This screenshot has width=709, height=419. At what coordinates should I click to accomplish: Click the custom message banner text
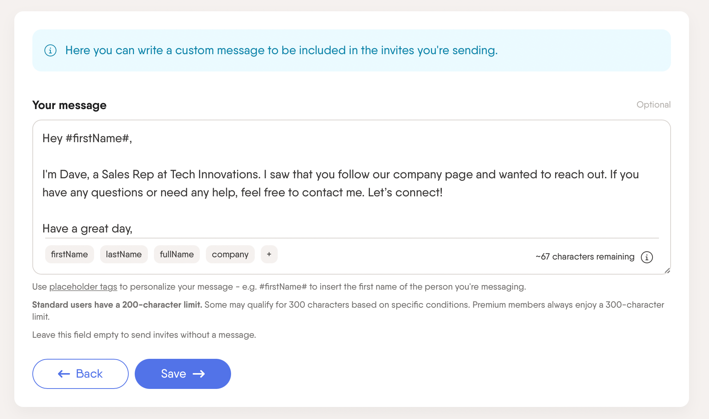281,50
